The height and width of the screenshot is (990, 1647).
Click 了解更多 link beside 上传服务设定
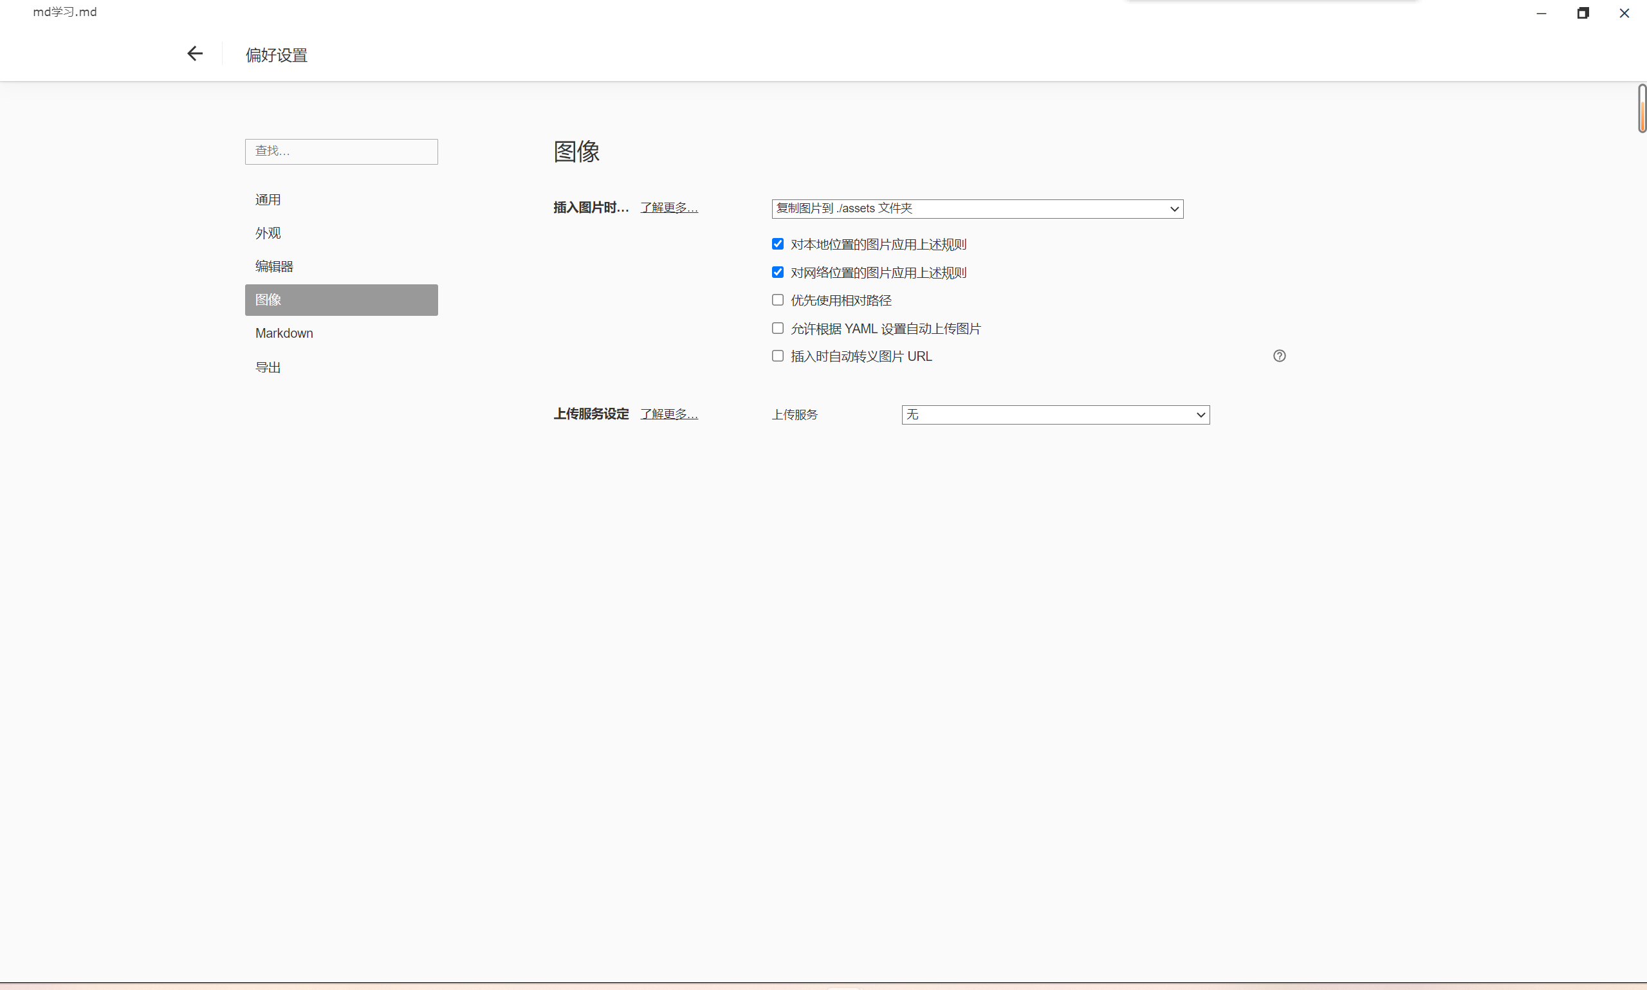pos(668,414)
